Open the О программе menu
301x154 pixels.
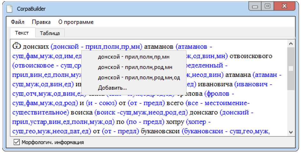click(76, 22)
